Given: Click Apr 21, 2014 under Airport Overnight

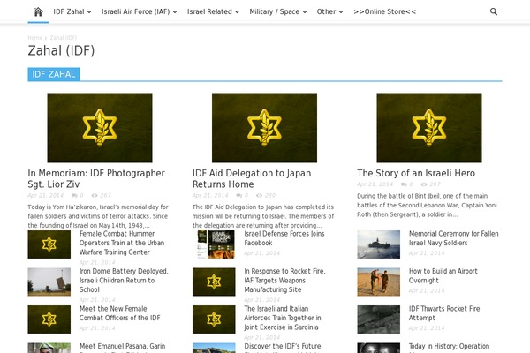Looking at the screenshot, I should [x=427, y=290].
